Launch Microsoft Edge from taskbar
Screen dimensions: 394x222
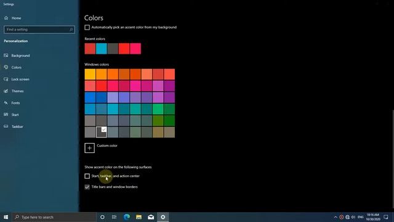click(127, 217)
